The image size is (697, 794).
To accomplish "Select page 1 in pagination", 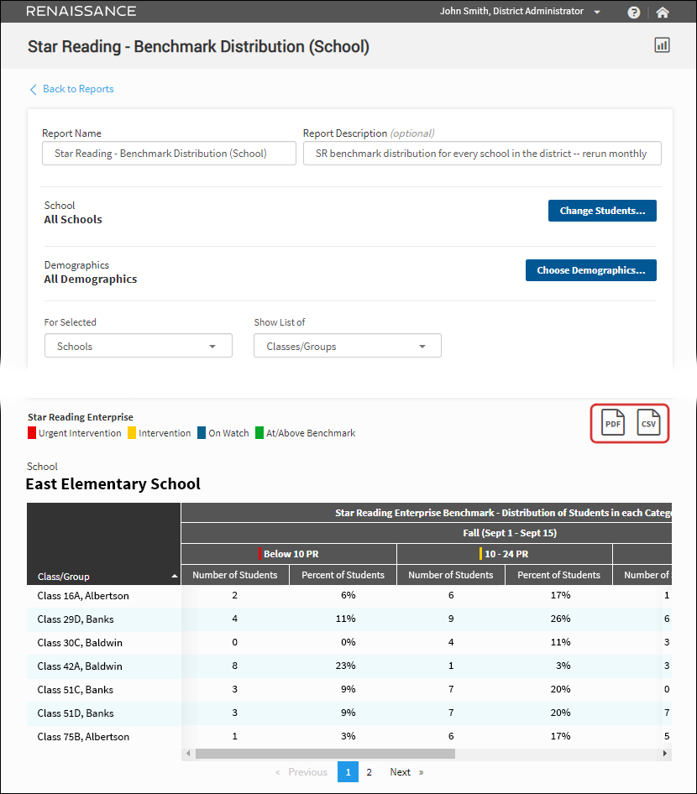I will point(348,771).
